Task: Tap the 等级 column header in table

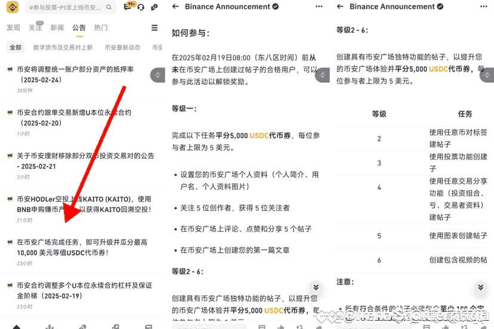Action: (x=379, y=114)
